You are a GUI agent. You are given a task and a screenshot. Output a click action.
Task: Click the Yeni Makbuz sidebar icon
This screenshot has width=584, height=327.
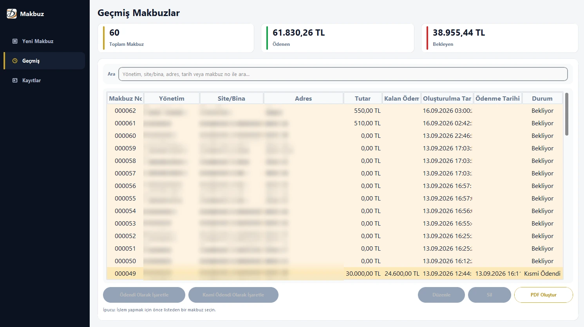[15, 41]
